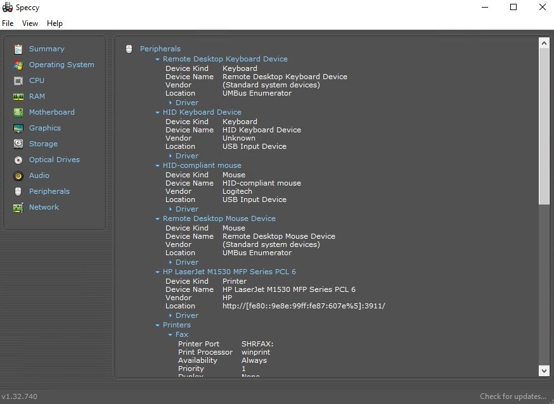Image resolution: width=554 pixels, height=404 pixels.
Task: Click the Network card icon
Action: (x=18, y=208)
